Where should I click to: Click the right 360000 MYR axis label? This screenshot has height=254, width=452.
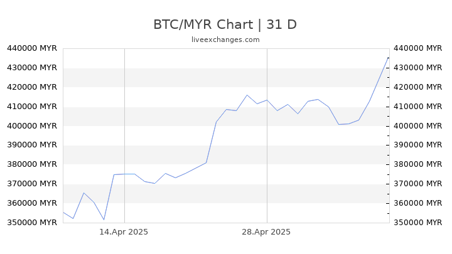[417, 203]
